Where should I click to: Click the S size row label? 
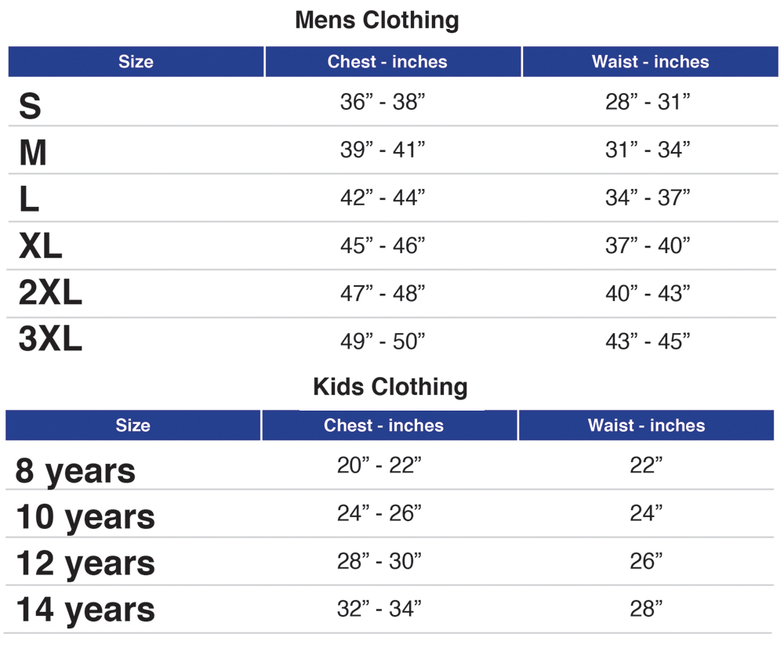pyautogui.click(x=30, y=106)
